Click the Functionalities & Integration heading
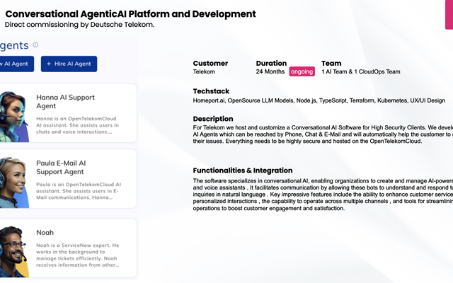The image size is (453, 283). point(243,171)
